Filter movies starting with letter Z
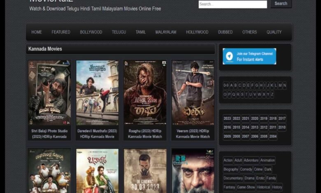 272,94
